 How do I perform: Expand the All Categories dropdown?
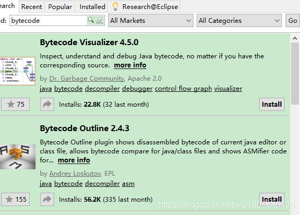click(239, 21)
